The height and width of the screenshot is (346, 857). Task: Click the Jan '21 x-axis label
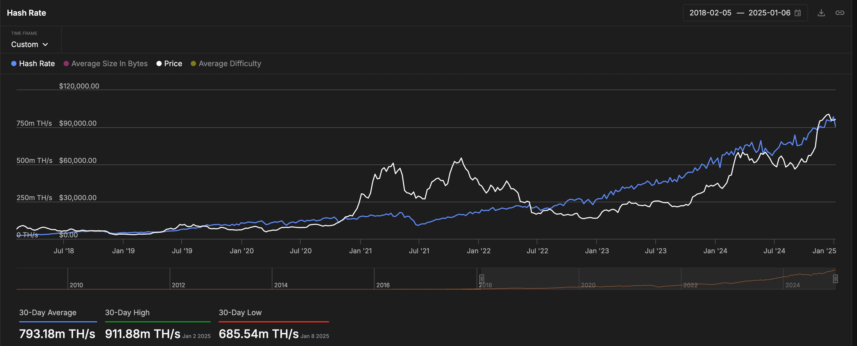(x=360, y=251)
